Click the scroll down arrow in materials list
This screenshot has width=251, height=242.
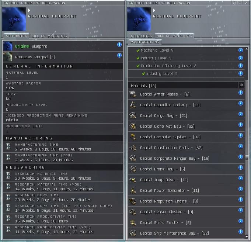coord(247,237)
